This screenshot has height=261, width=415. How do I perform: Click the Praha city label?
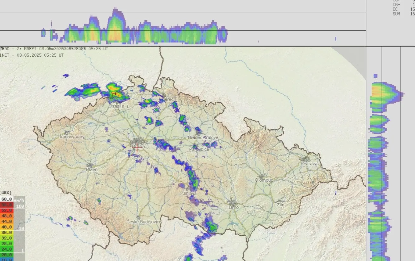pyautogui.click(x=138, y=147)
